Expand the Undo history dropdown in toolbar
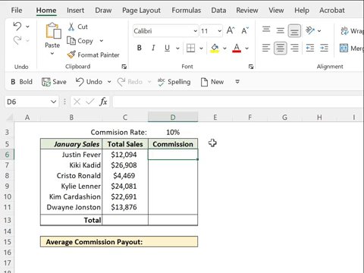 click(x=109, y=82)
